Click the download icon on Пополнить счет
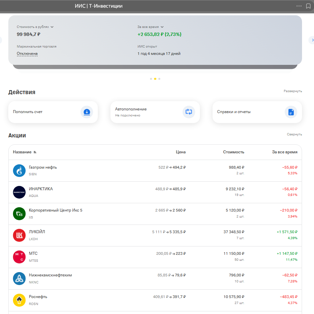Image resolution: width=314 pixels, height=314 pixels. [87, 112]
